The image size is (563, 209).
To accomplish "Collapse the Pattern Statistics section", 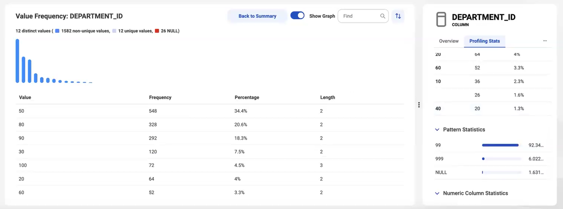I will 437,130.
